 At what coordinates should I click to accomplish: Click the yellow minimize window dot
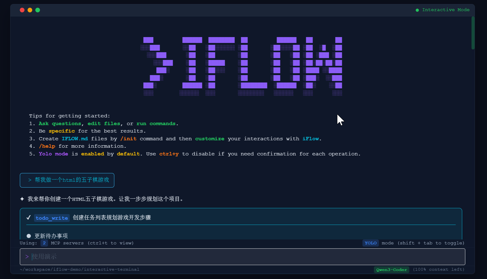[x=30, y=10]
